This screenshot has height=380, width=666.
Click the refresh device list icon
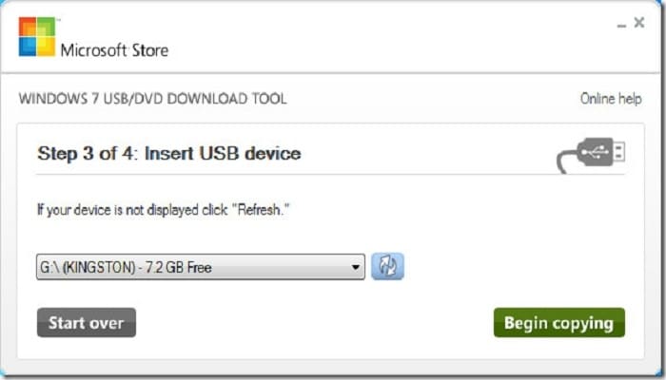[387, 266]
